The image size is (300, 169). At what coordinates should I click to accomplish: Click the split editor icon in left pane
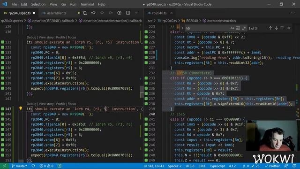coord(128,13)
